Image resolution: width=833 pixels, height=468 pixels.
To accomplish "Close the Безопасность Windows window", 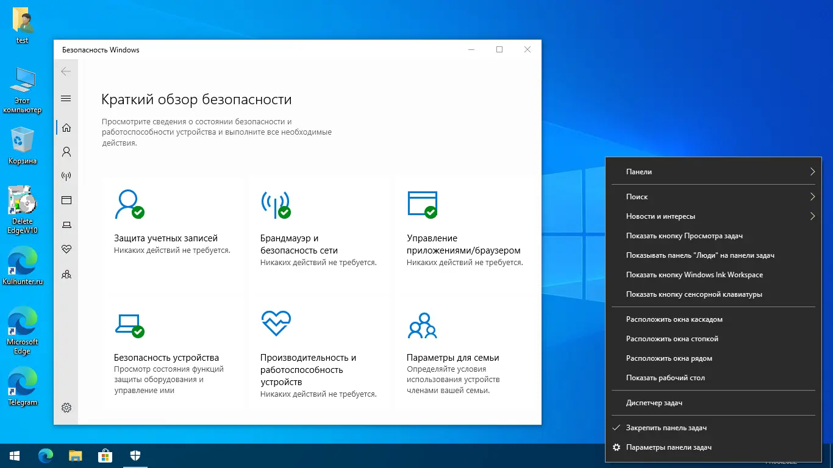I will (x=527, y=50).
